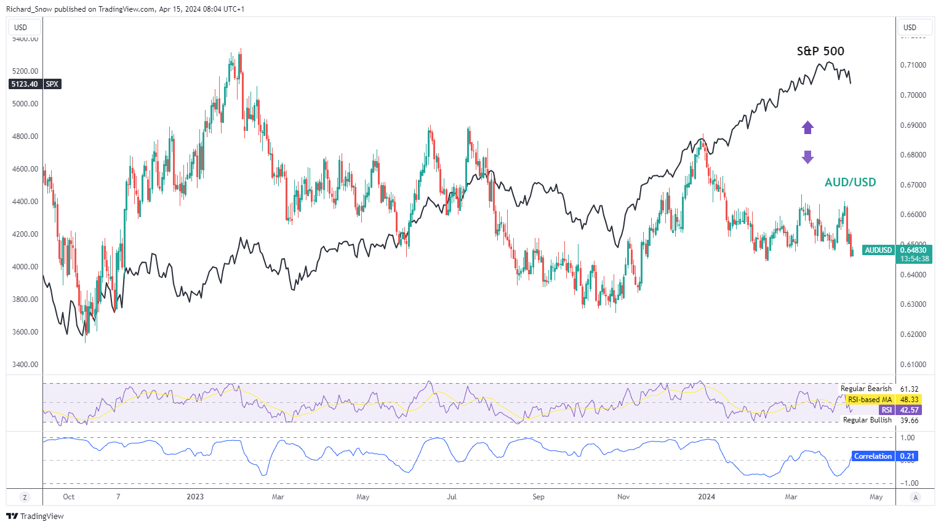
Task: Click the 4000.00 left price scale label
Action: pos(25,267)
